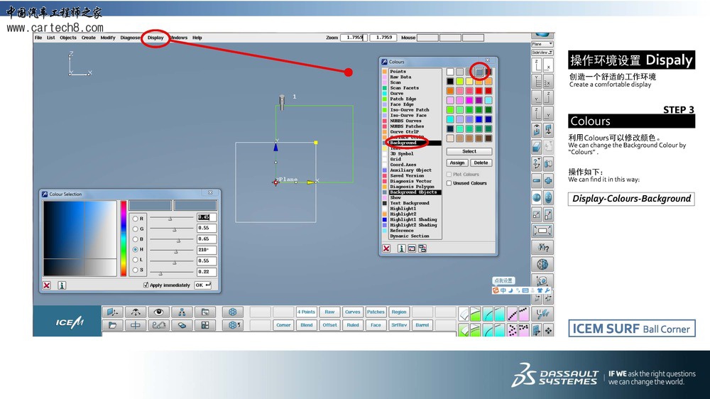Click the hierarchy tree icon in bottom toolbar
This screenshot has width=710, height=399.
182,312
